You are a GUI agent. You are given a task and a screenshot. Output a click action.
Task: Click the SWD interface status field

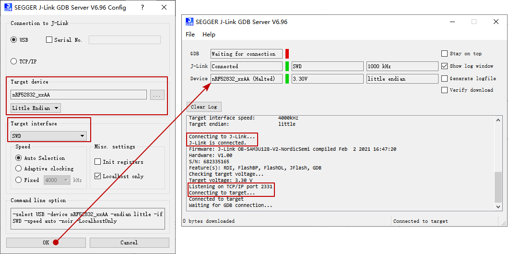click(328, 66)
